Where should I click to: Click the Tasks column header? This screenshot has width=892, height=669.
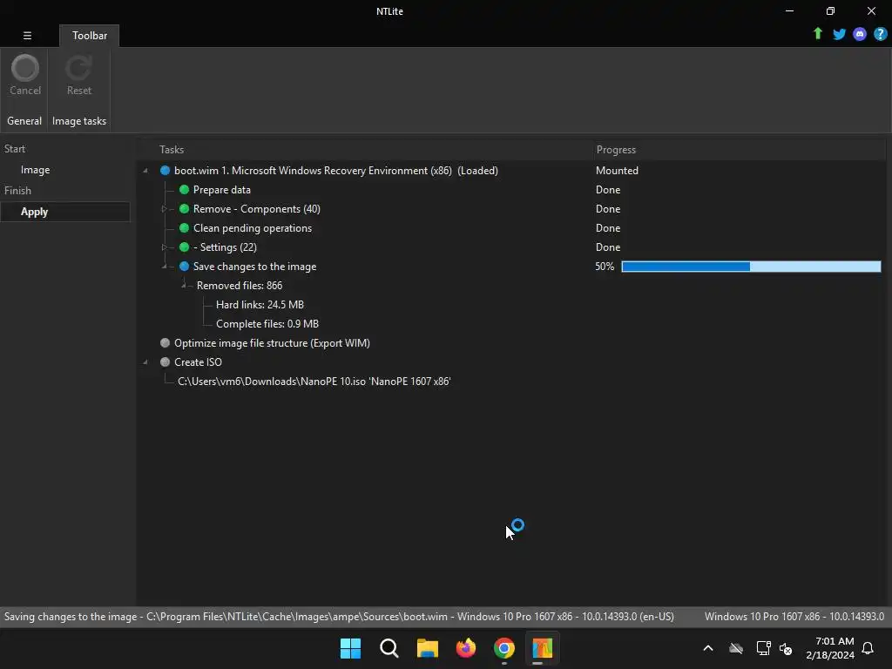coord(172,150)
